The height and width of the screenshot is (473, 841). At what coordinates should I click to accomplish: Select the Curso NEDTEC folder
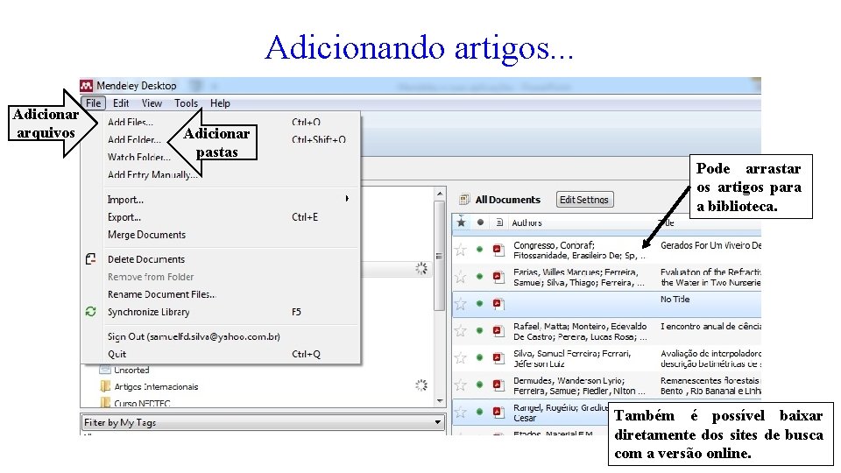point(142,403)
